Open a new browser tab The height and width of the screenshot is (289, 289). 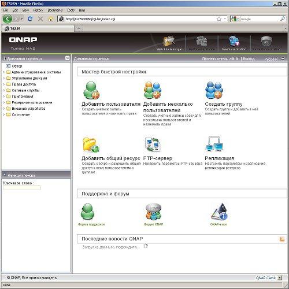(x=79, y=28)
